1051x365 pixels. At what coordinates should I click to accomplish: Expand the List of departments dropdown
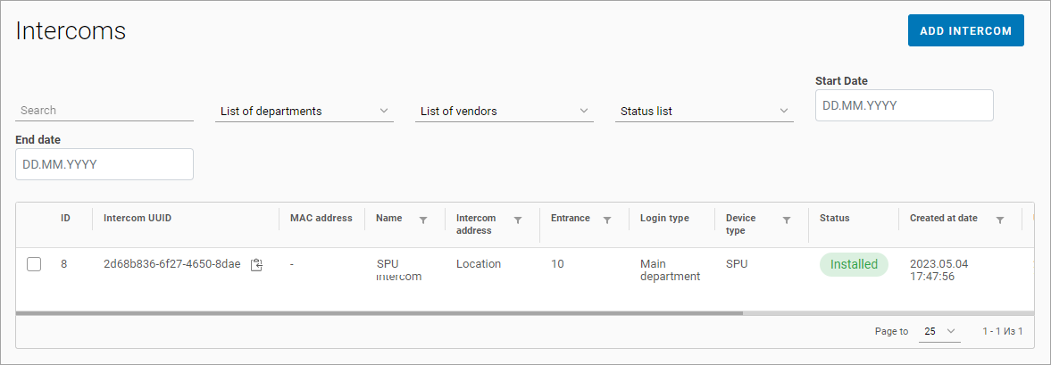click(x=304, y=112)
